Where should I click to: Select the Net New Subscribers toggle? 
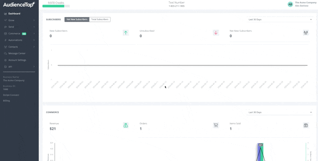click(x=77, y=19)
